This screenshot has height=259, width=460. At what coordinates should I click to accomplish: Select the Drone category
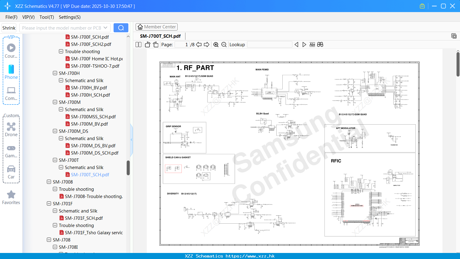click(x=11, y=129)
